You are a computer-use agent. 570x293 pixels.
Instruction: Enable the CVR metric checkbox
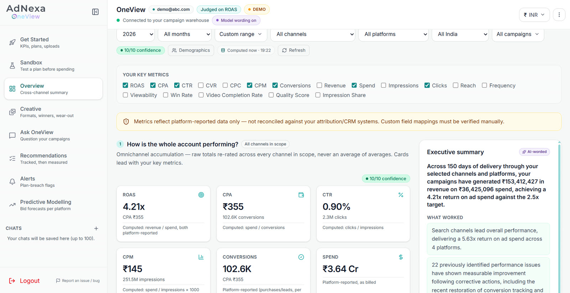point(201,85)
